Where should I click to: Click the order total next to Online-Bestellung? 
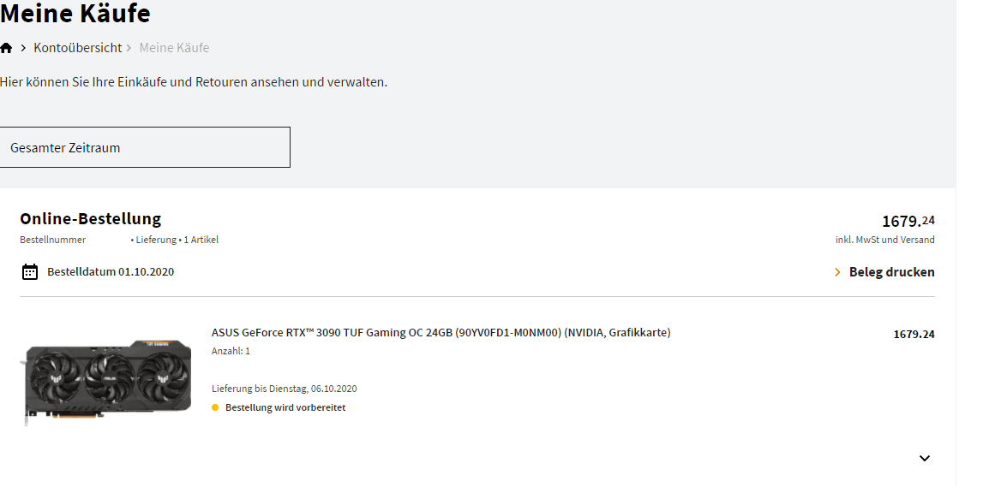click(908, 221)
